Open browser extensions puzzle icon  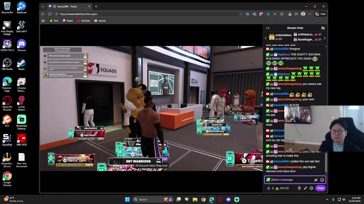coord(282,14)
